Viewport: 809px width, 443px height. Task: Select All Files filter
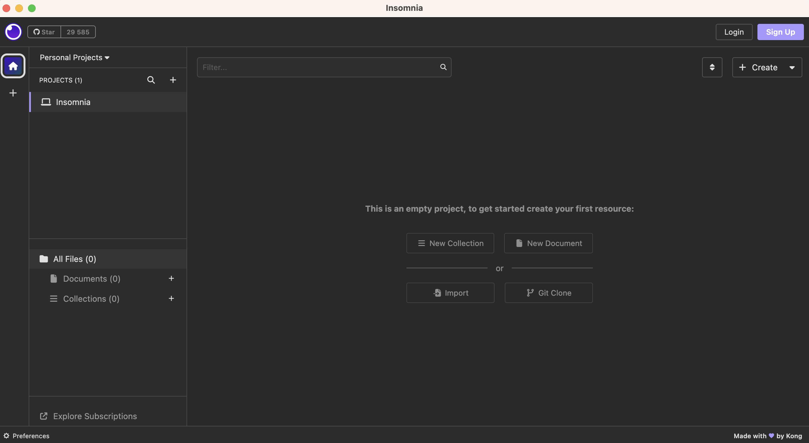tap(74, 259)
